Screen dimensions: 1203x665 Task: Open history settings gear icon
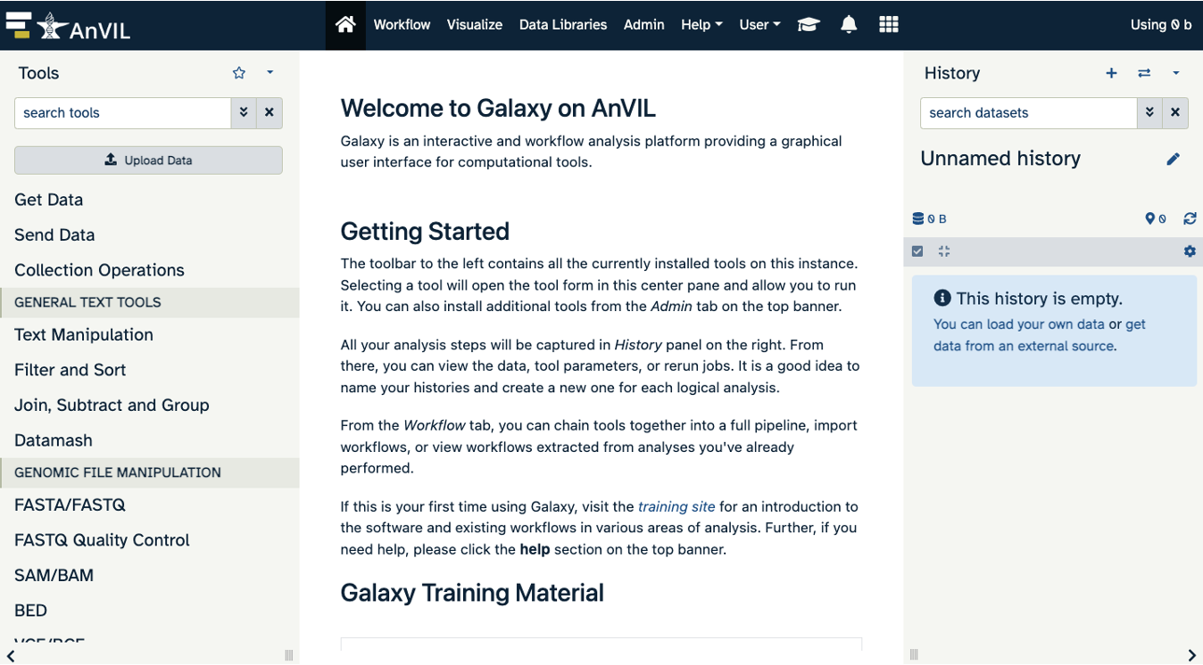coord(1190,251)
